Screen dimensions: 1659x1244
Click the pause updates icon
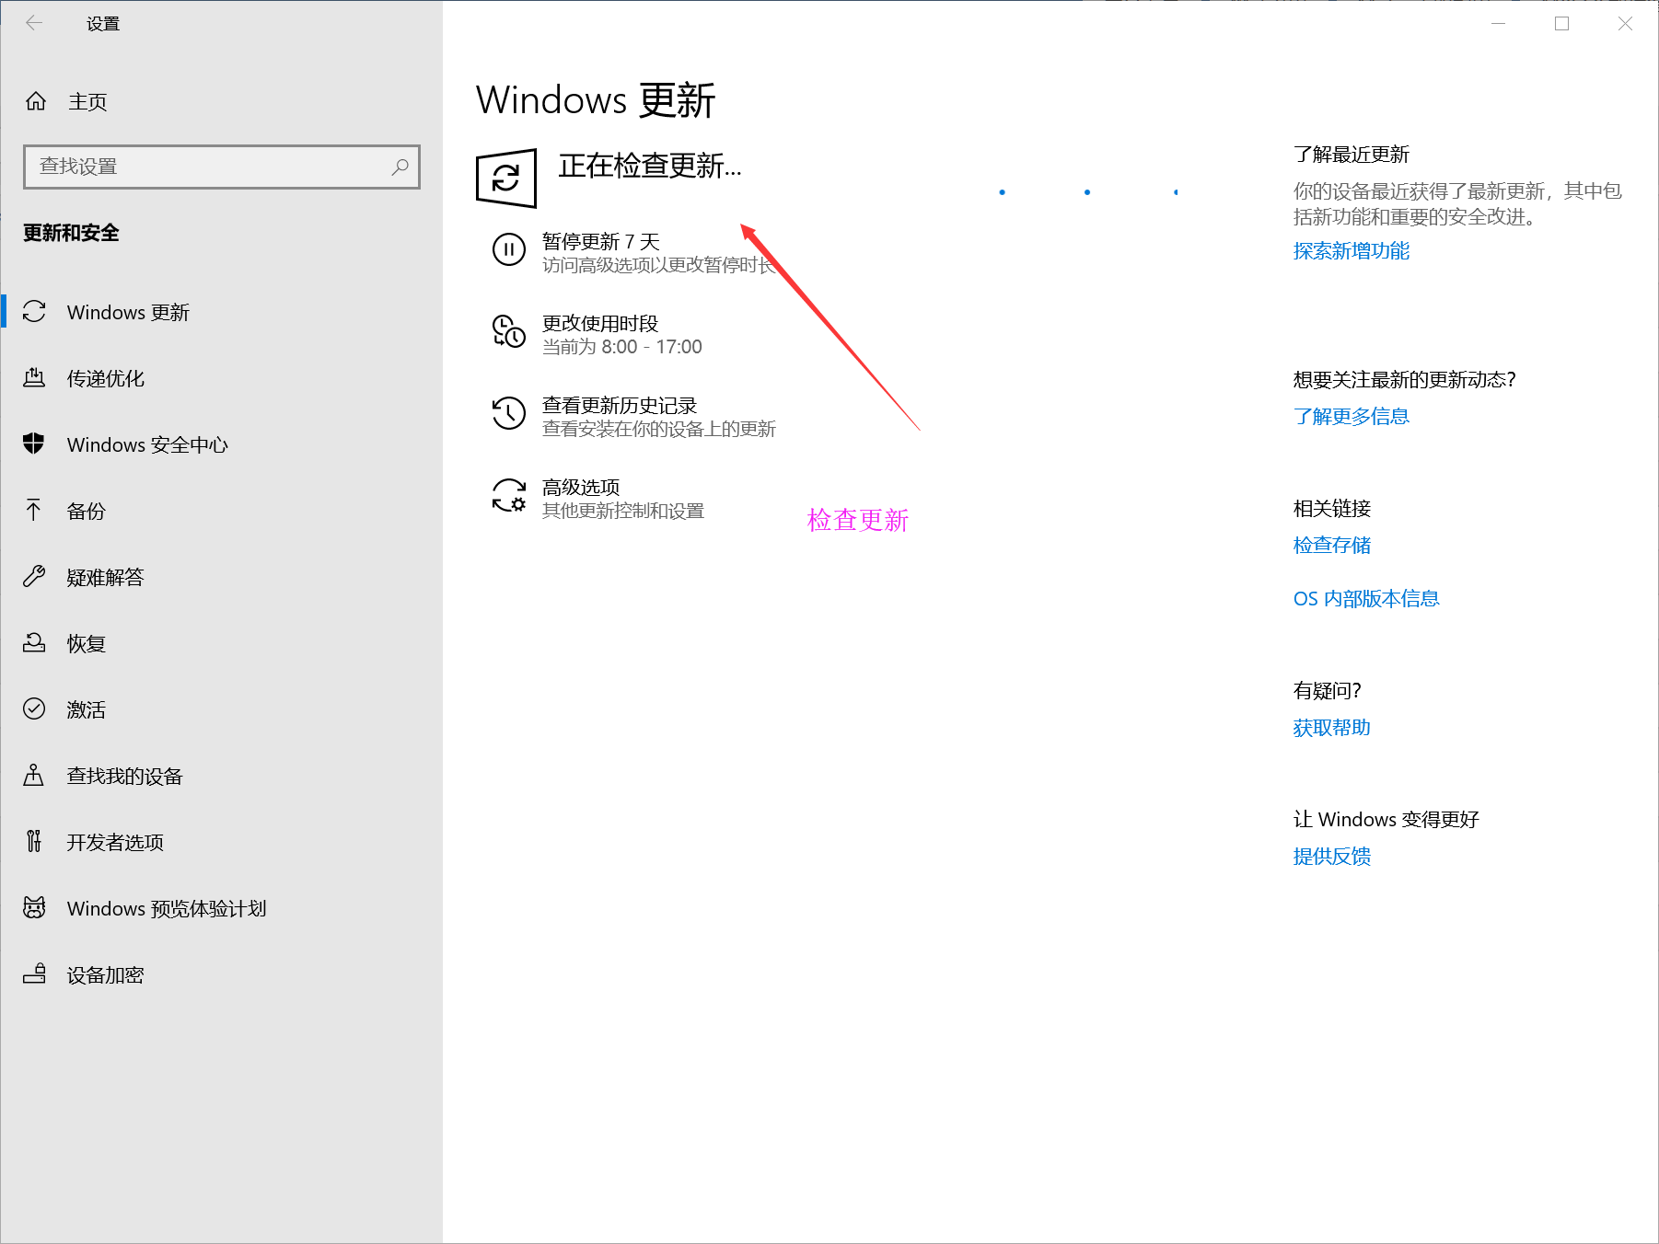coord(508,249)
